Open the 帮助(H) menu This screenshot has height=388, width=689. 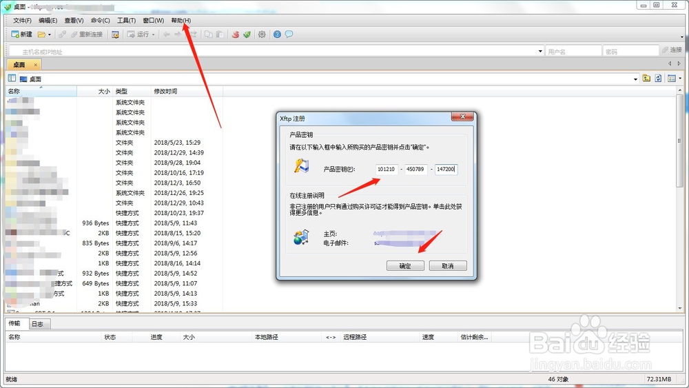[x=181, y=21]
